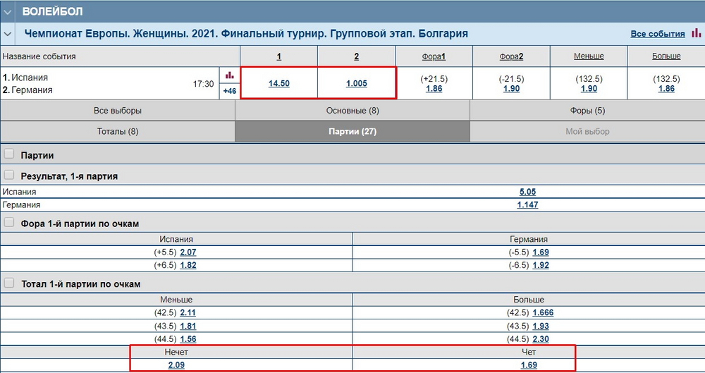Screen dimensions: 705x373
Task: Collapse the Чемпионат Европы tournament chevron
Action: pos(8,34)
